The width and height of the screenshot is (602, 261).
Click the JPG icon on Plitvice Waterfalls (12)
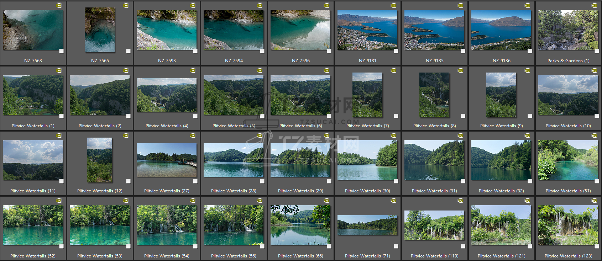click(126, 135)
